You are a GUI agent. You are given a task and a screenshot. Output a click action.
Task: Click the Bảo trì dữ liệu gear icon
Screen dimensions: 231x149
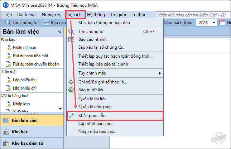[71, 90]
